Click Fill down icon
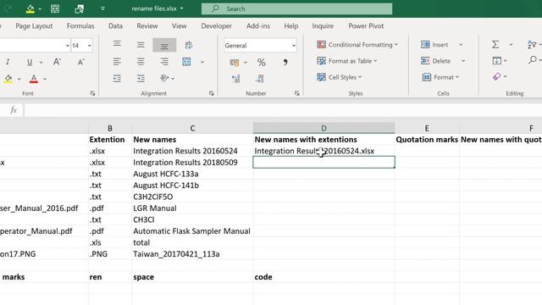Screen dimensions: 542x305 coord(497,60)
